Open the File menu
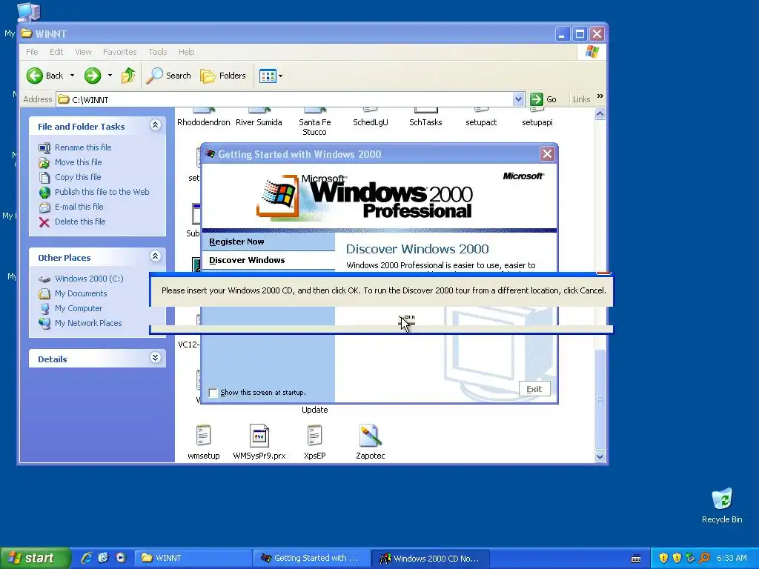The width and height of the screenshot is (759, 569). 32,52
